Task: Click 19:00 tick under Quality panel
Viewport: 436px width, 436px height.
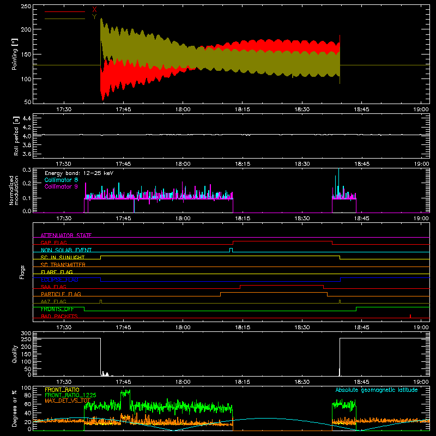Action: (x=421, y=382)
